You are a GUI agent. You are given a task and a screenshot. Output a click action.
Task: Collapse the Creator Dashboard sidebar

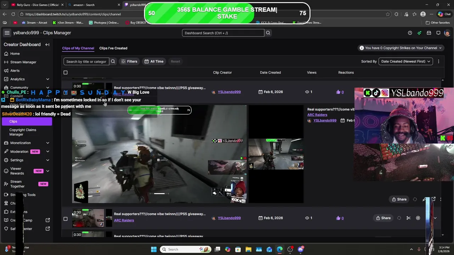coord(47,45)
